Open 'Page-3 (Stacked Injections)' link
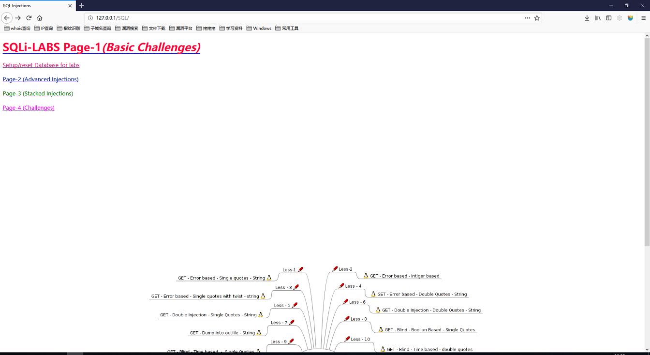The image size is (650, 355). pyautogui.click(x=38, y=93)
